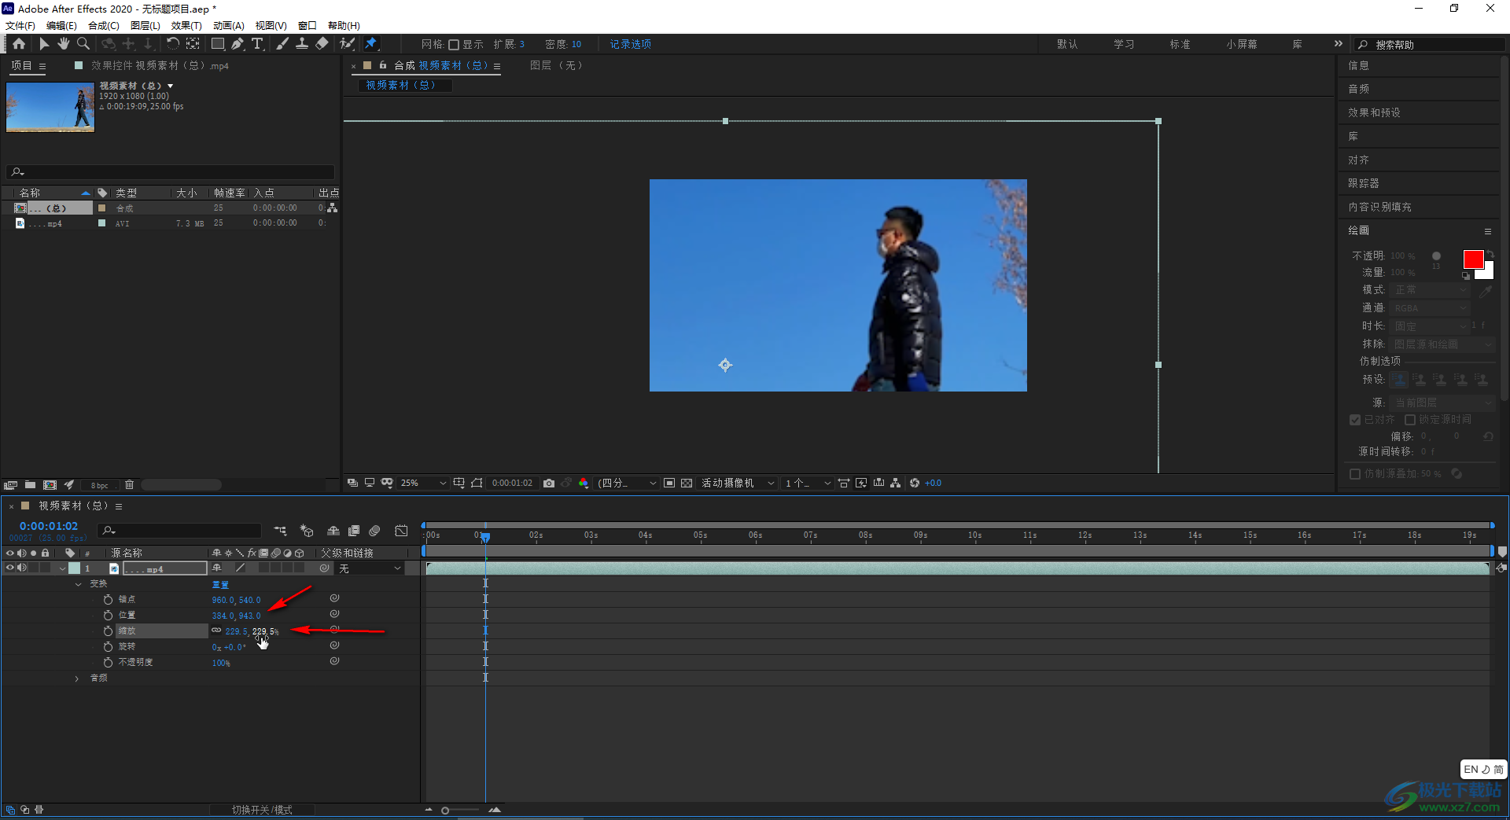
Task: Select the Type text tool
Action: [257, 44]
